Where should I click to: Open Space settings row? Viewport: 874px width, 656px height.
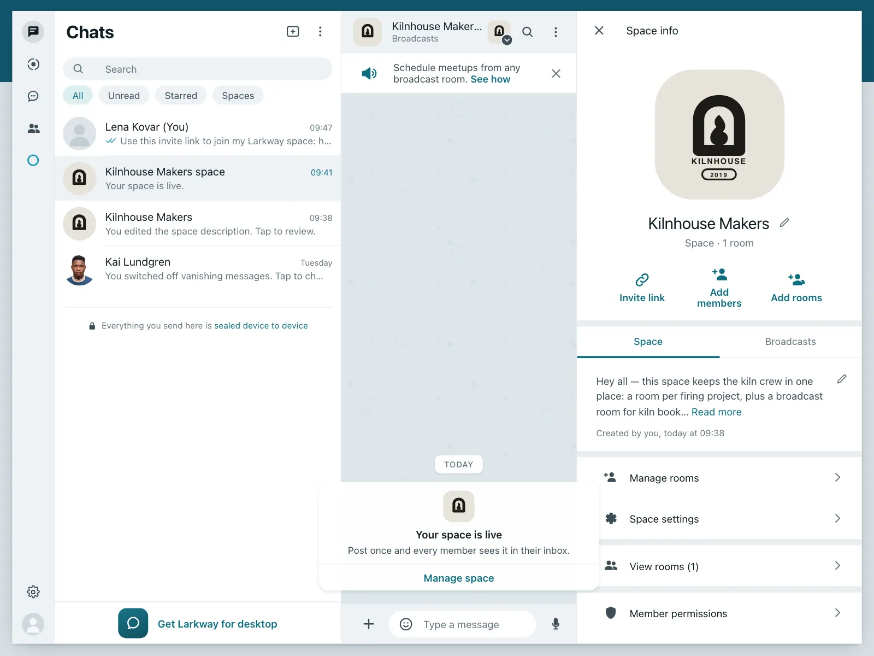click(x=719, y=519)
